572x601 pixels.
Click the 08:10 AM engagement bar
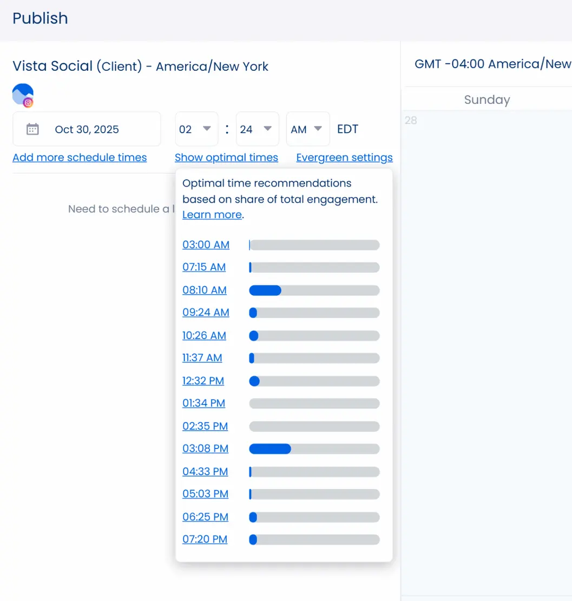click(314, 290)
